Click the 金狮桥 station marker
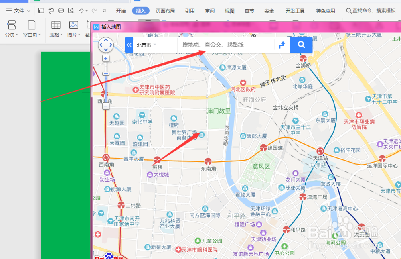The image size is (401, 259). pos(303,58)
